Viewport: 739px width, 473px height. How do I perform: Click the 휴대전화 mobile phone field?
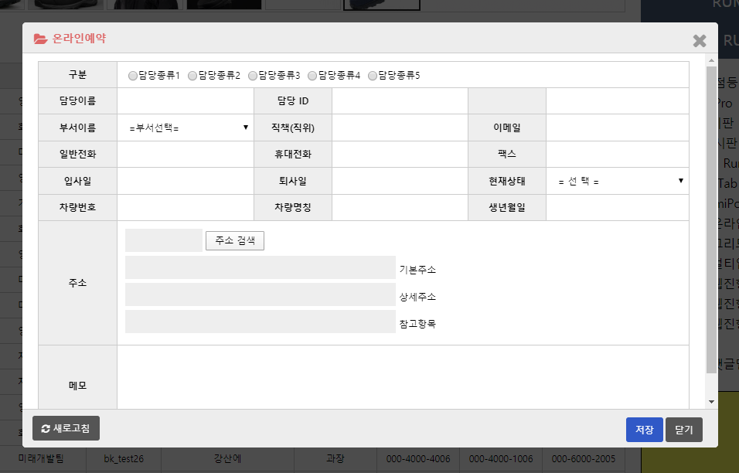click(399, 154)
